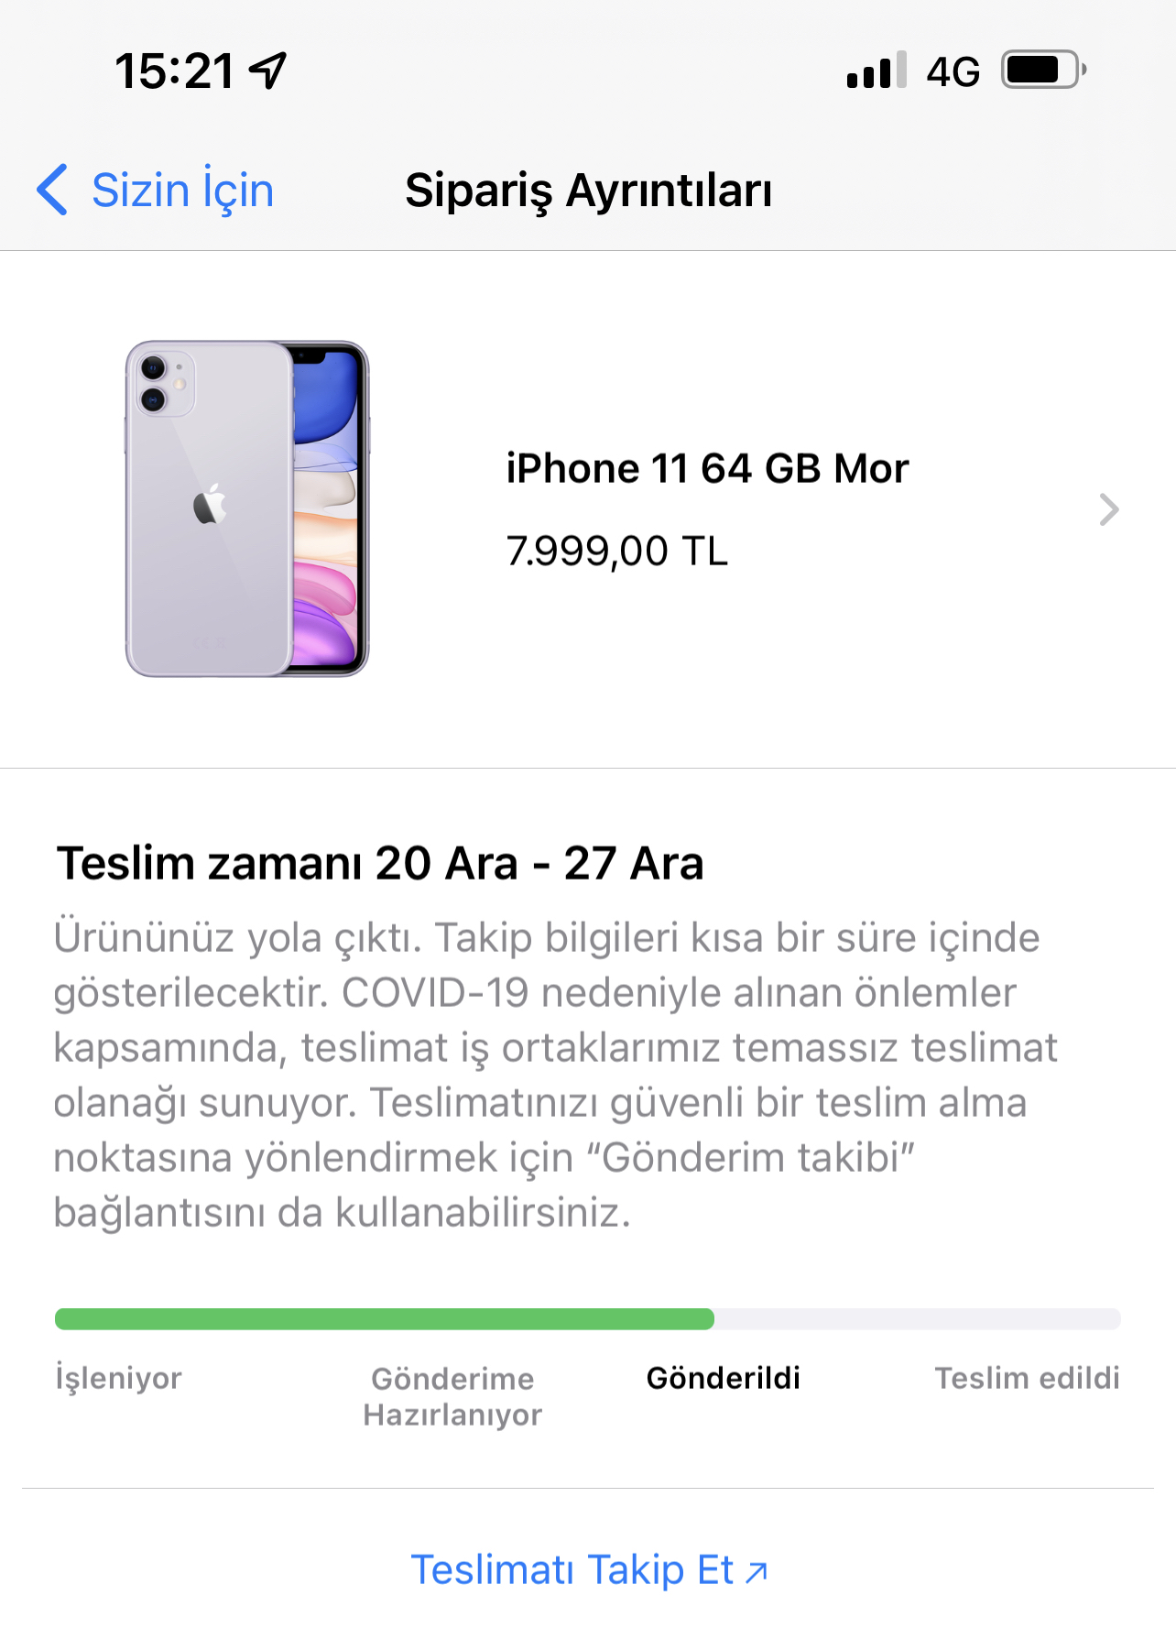Select the İşleniyor status step

(118, 1377)
